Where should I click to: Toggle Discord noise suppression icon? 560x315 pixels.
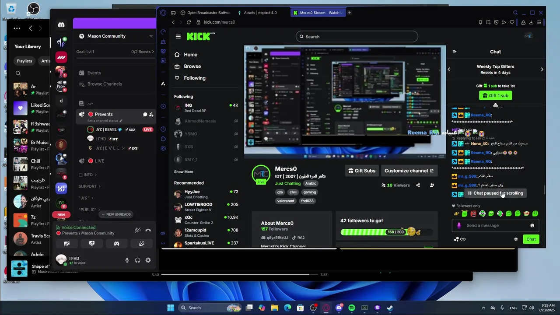tap(137, 230)
